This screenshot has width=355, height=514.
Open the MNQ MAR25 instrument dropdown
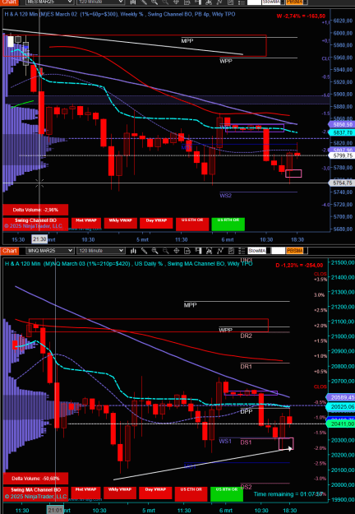[50, 251]
